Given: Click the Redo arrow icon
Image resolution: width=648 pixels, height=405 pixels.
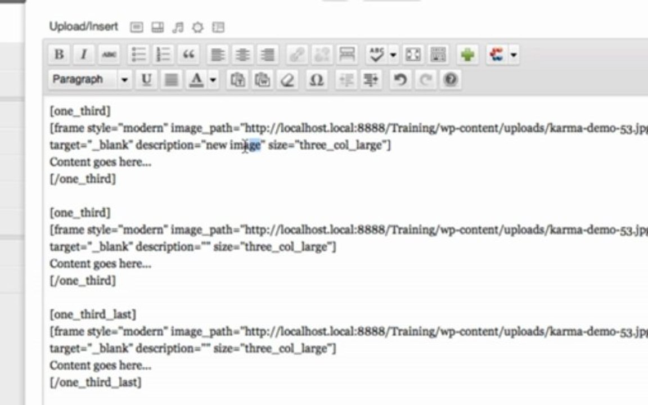Looking at the screenshot, I should coord(425,79).
